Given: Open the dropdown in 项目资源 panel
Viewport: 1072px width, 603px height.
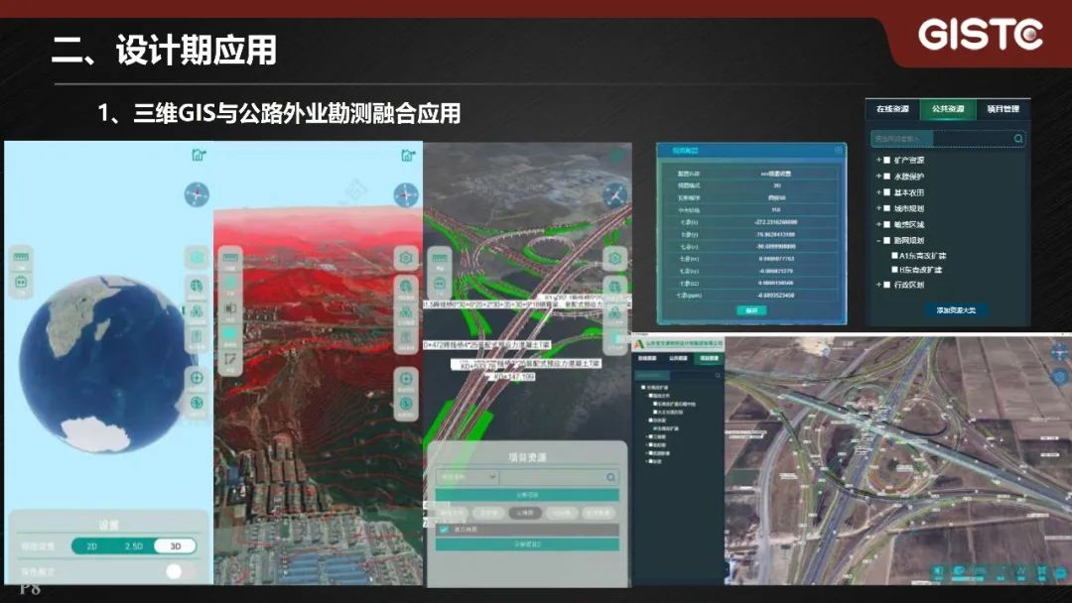Looking at the screenshot, I should tap(468, 477).
